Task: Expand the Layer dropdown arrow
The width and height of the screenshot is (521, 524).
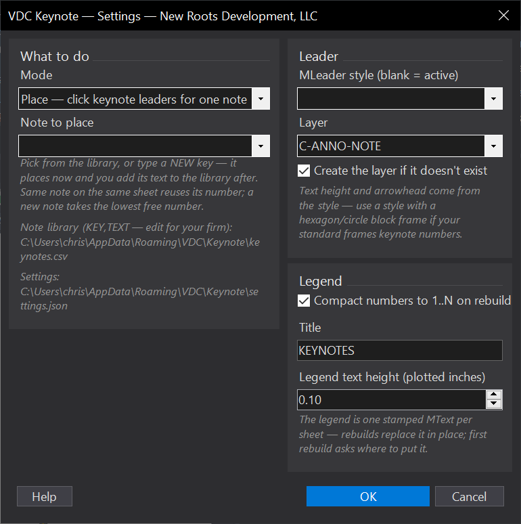Action: click(493, 146)
